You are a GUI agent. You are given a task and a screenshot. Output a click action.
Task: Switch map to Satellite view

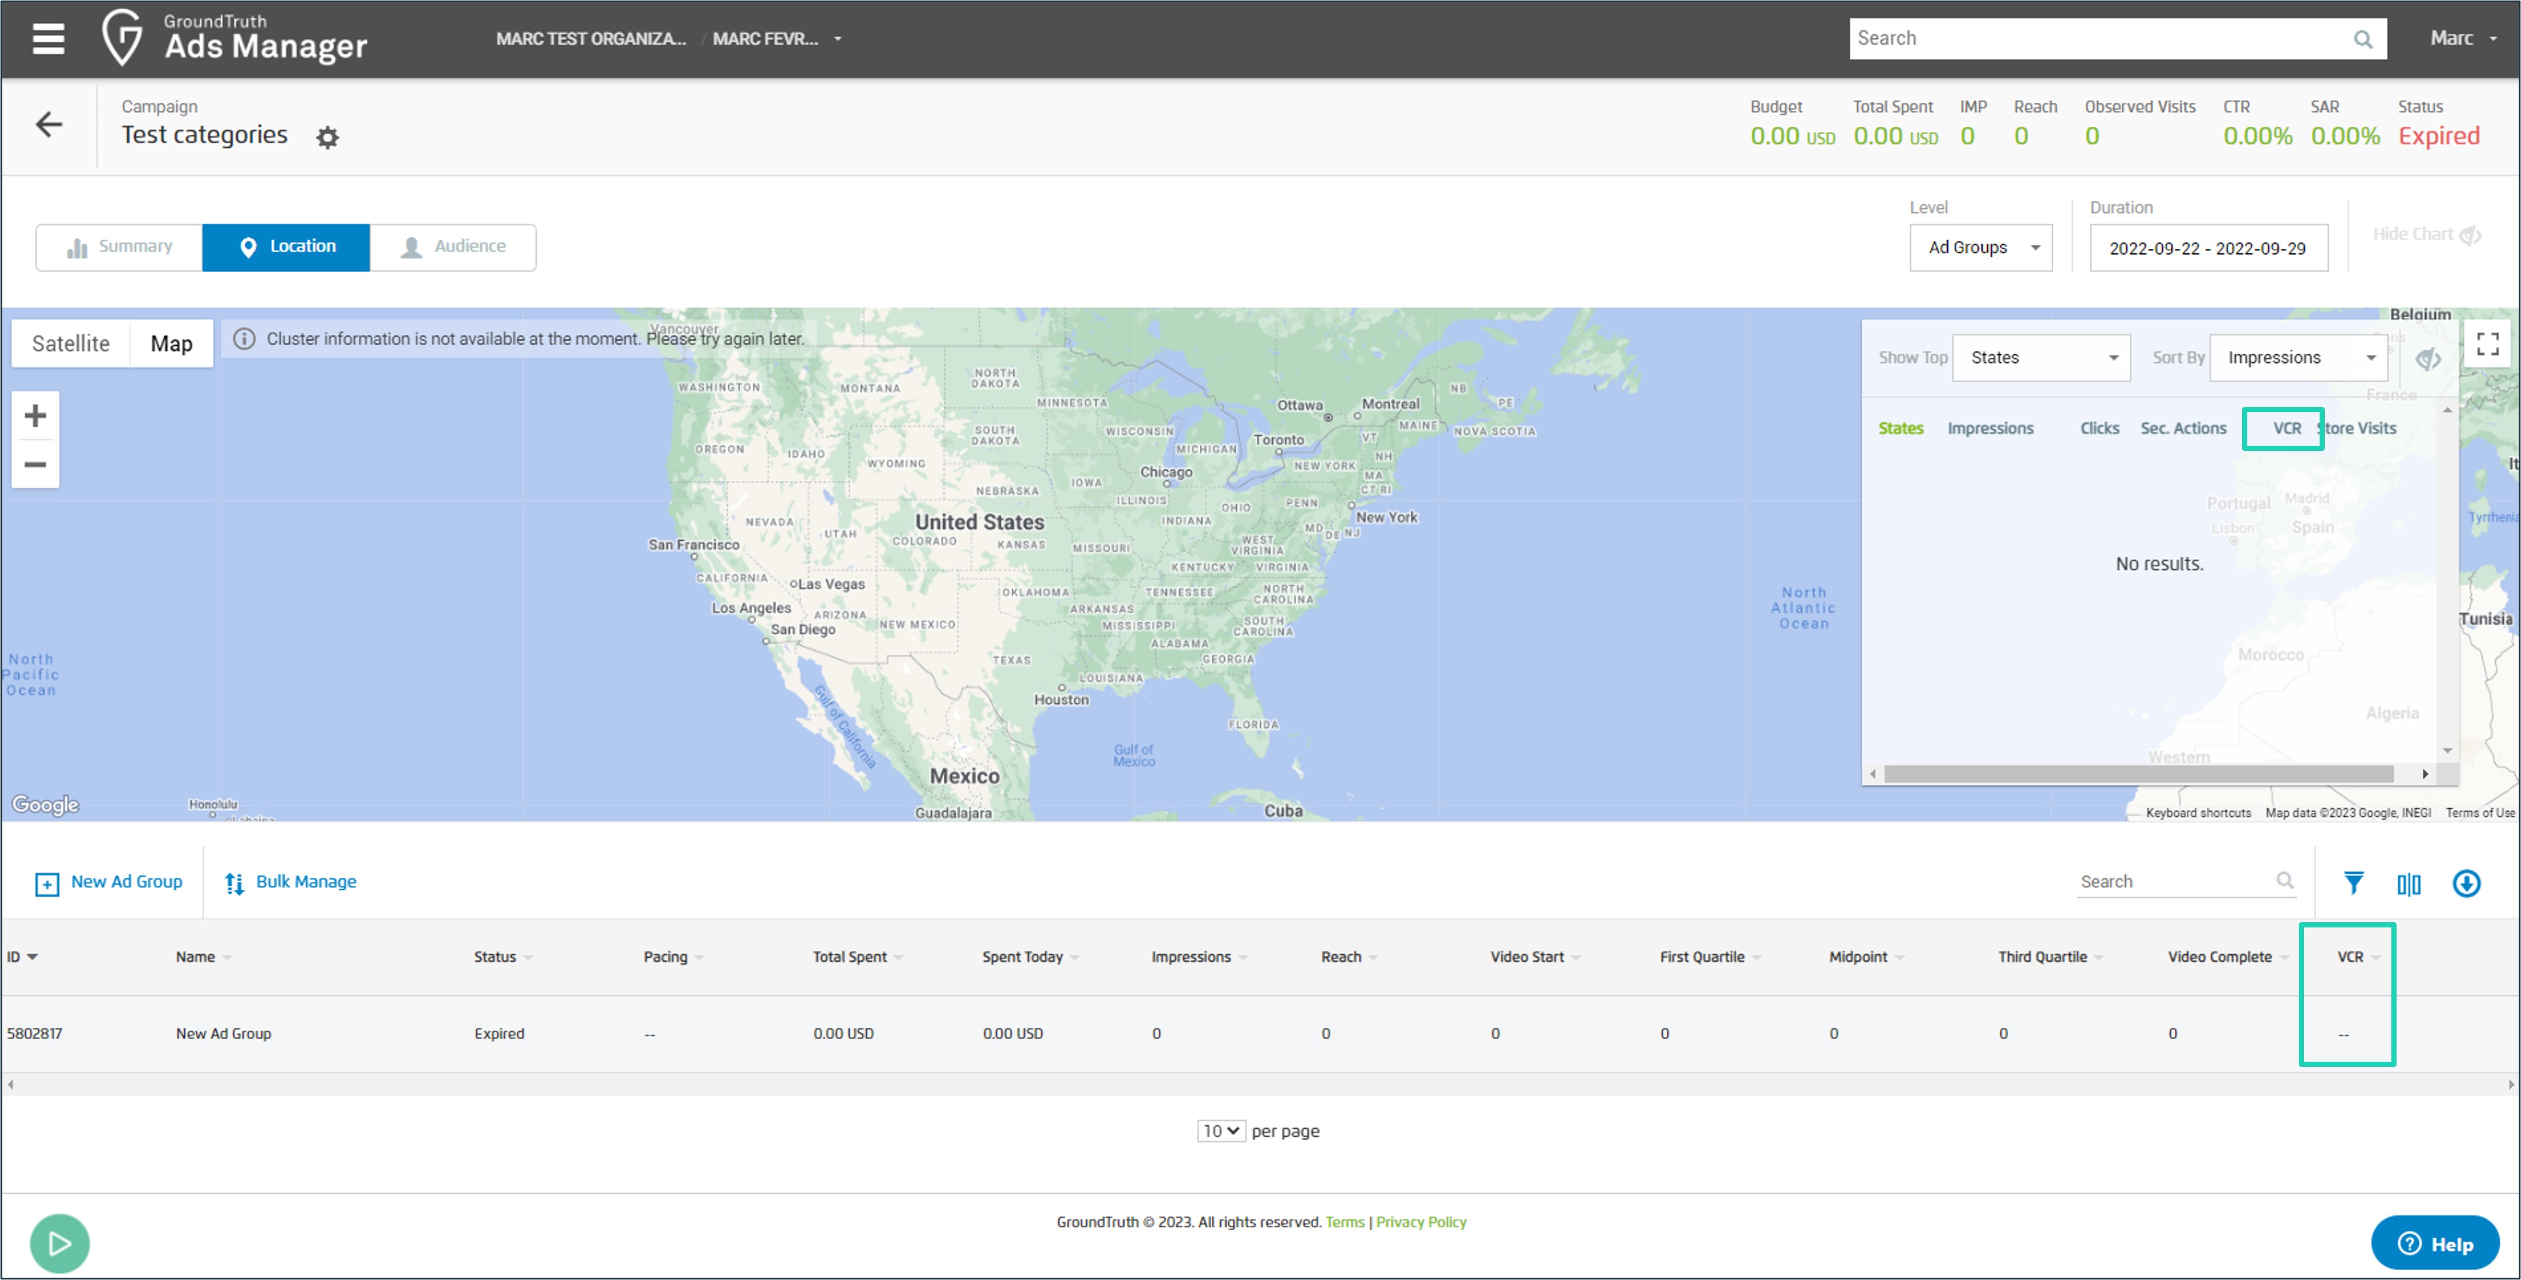71,343
